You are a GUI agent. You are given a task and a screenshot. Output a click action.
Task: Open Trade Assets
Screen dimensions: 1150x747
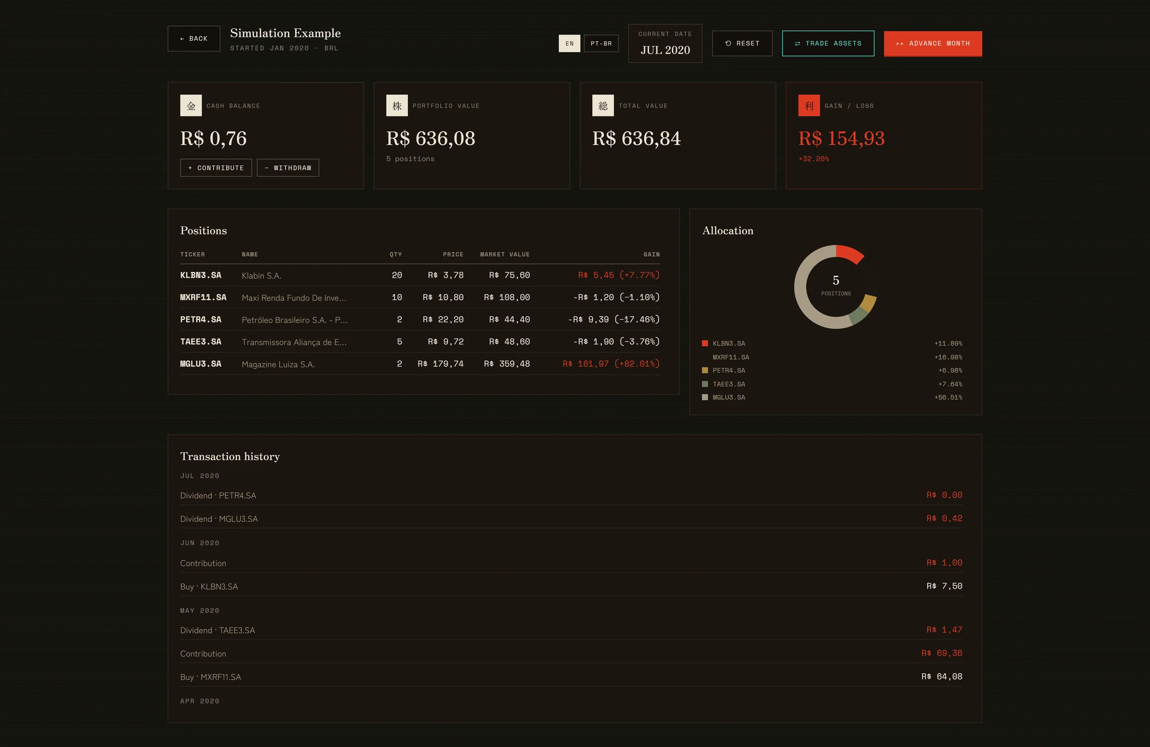tap(828, 44)
